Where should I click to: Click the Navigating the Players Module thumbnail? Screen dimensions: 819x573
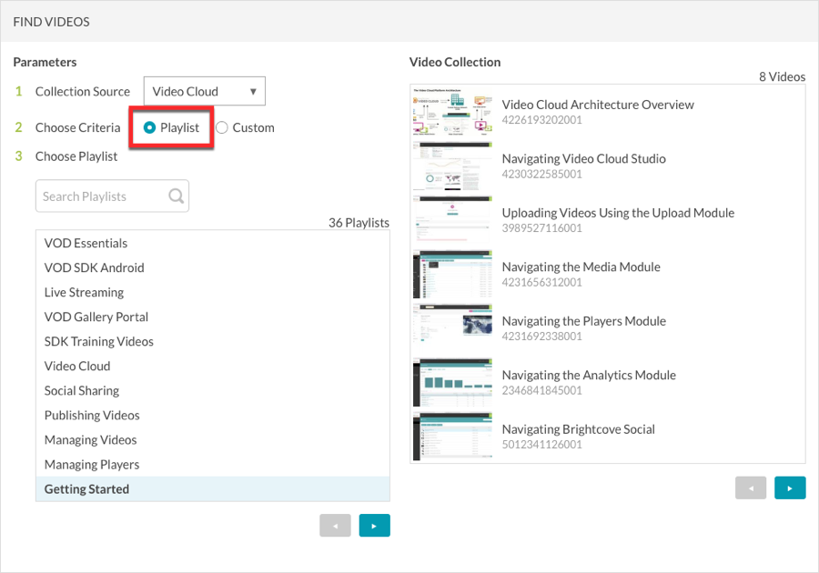tap(452, 328)
